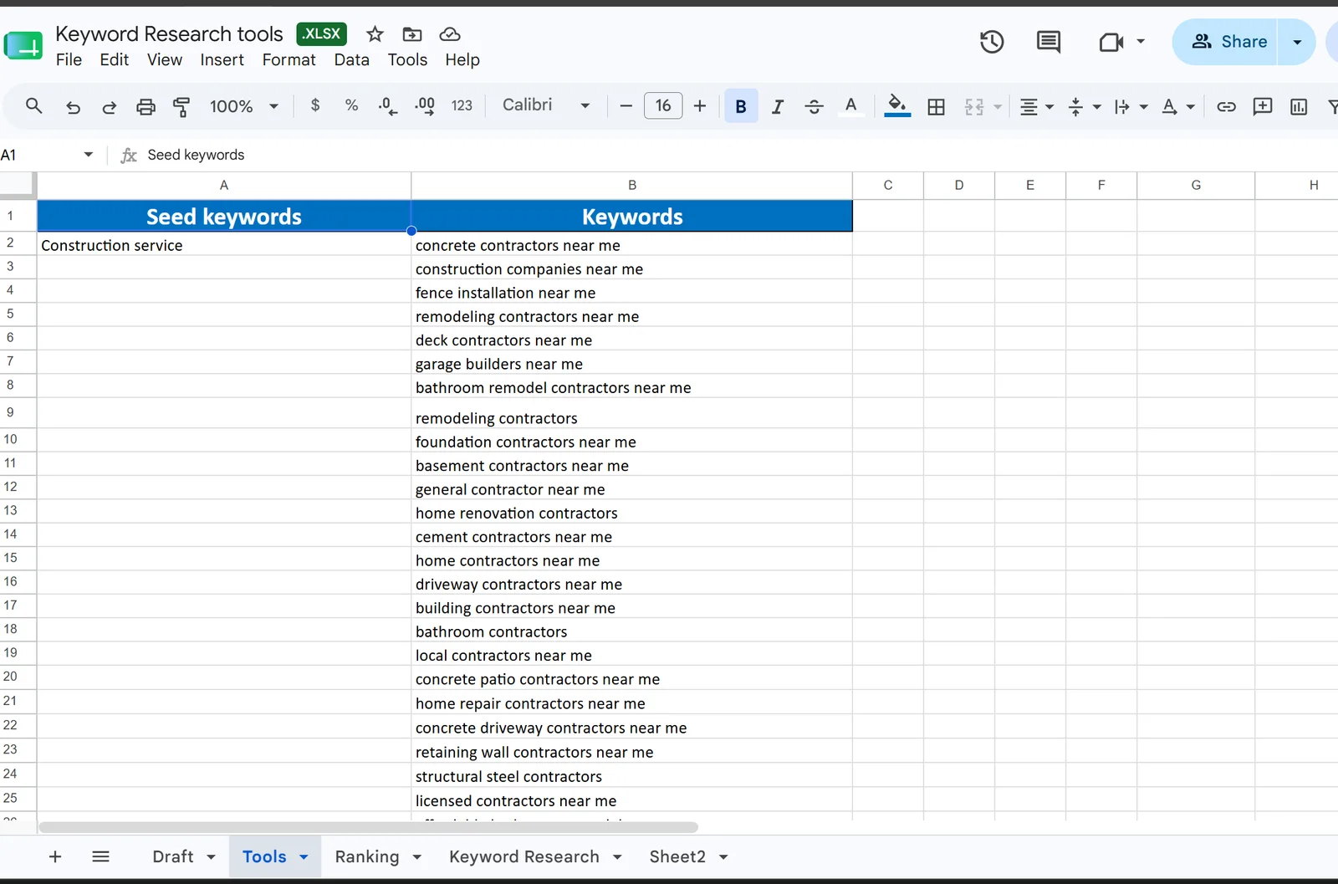
Task: Expand the merge cells options arrow
Action: tap(998, 107)
